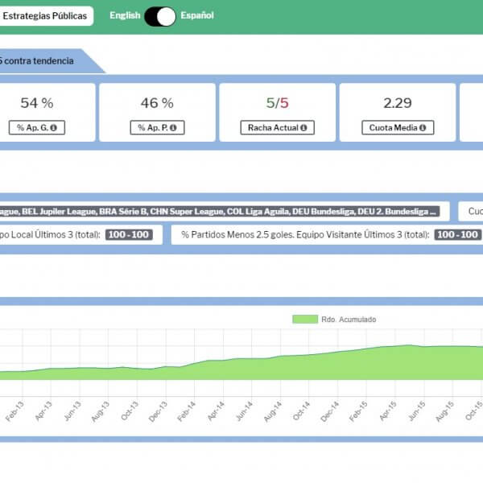The width and height of the screenshot is (483, 483).
Task: Click the Jun-13 axis label
Action: pos(72,411)
